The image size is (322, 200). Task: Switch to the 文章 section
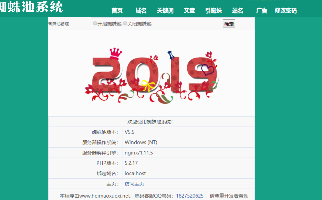(x=189, y=11)
